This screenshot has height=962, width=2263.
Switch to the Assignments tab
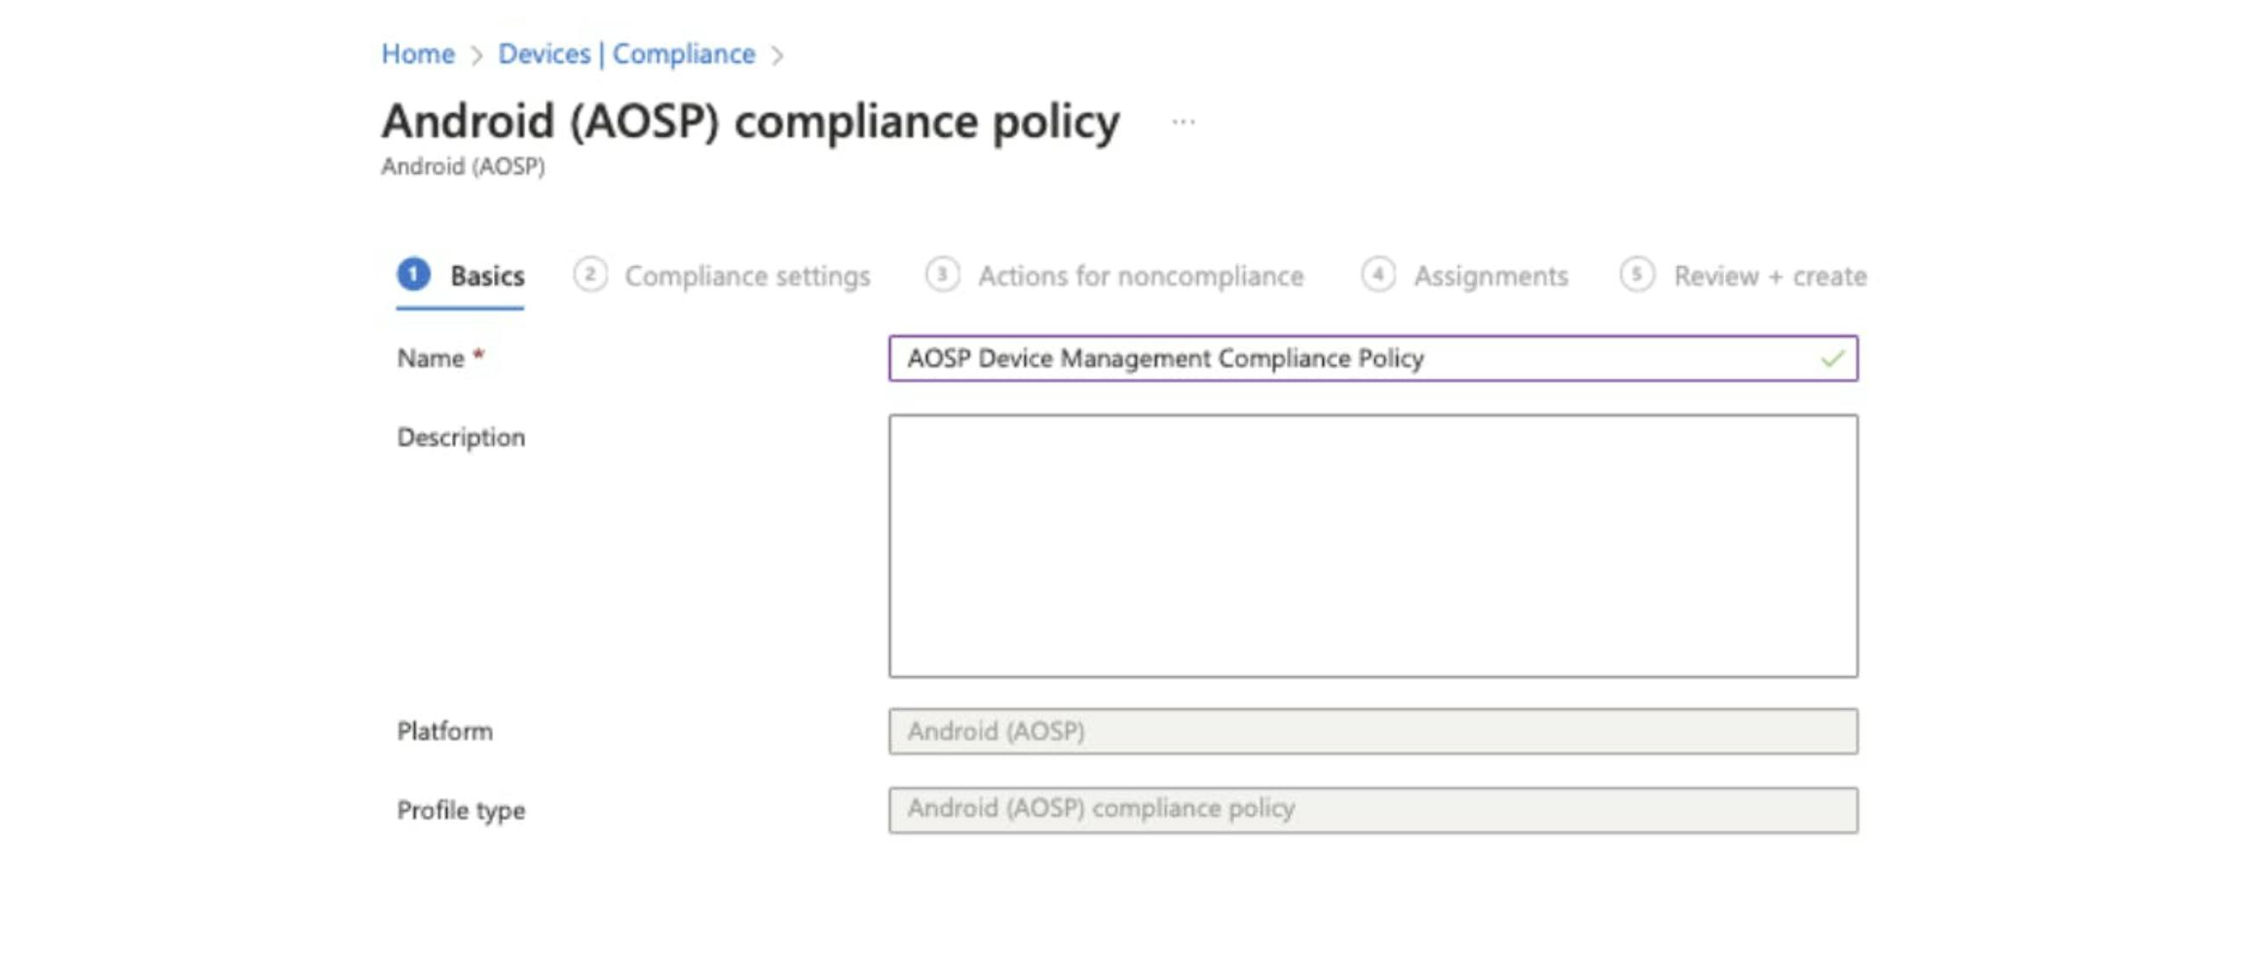pyautogui.click(x=1490, y=277)
